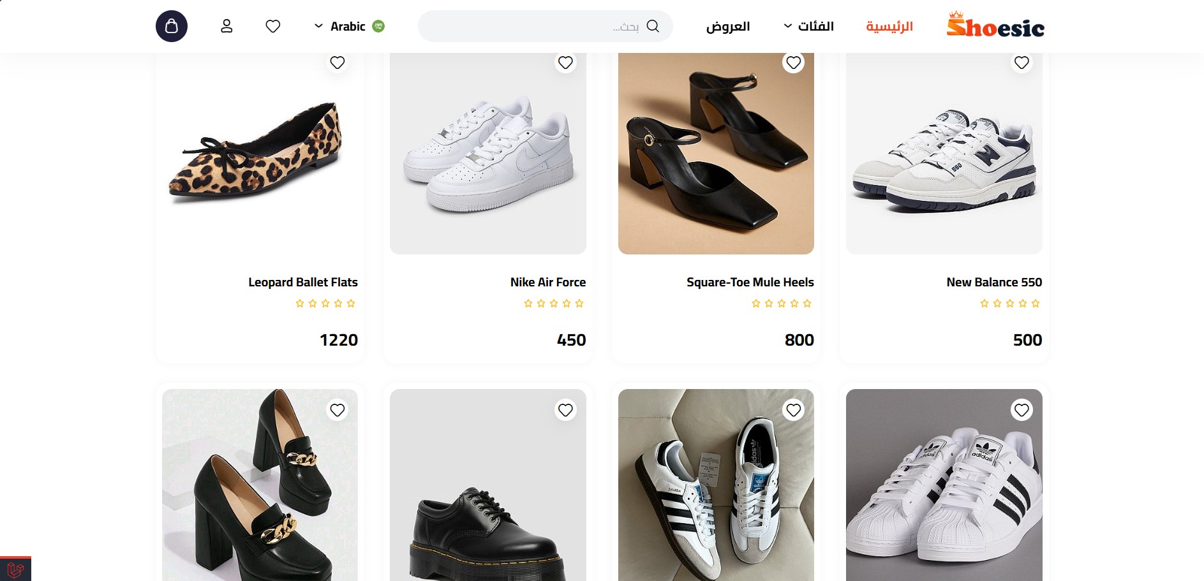The height and width of the screenshot is (581, 1204).
Task: Open the wishlist heart icon in header
Action: tap(273, 26)
